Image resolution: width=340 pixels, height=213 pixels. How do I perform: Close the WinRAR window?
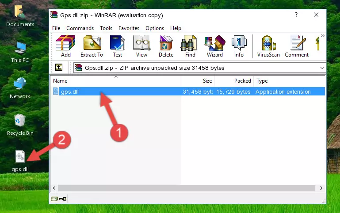point(316,15)
